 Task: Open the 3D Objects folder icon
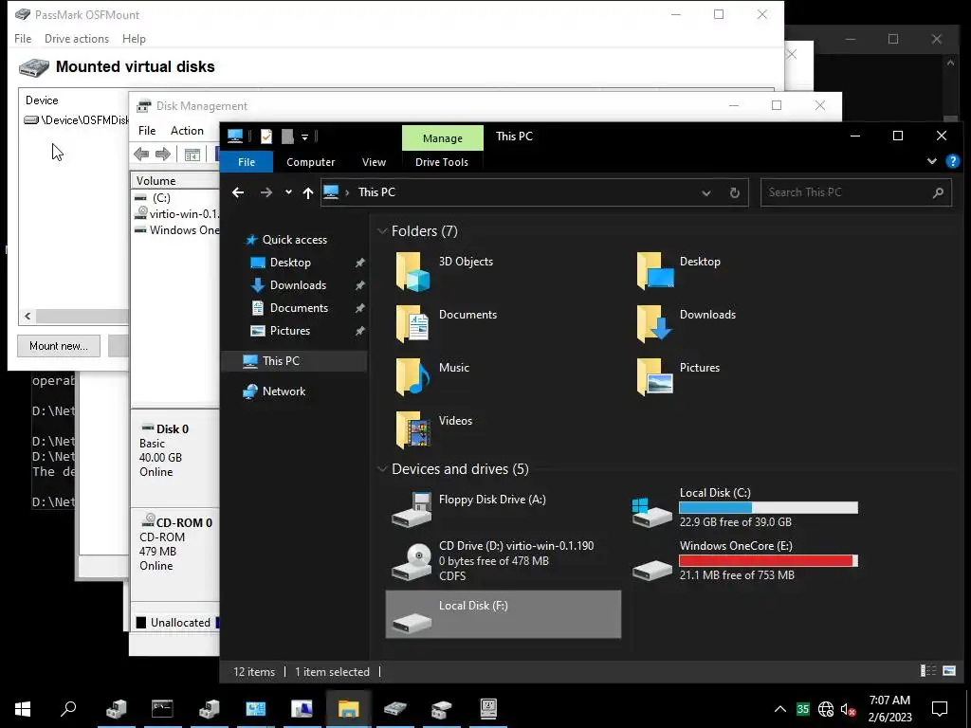[x=412, y=271]
